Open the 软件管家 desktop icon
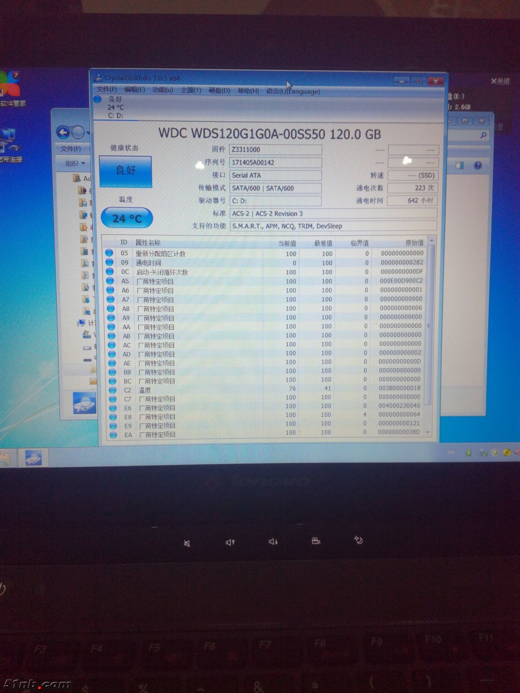 click(11, 88)
